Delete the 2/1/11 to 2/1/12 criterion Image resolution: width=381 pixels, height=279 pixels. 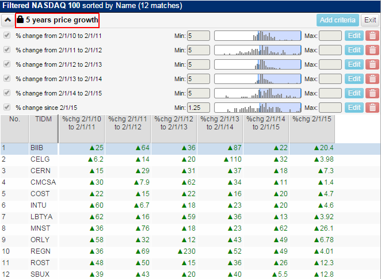pyautogui.click(x=372, y=50)
